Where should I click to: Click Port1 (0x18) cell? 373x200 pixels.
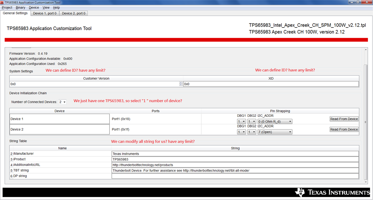155,119
